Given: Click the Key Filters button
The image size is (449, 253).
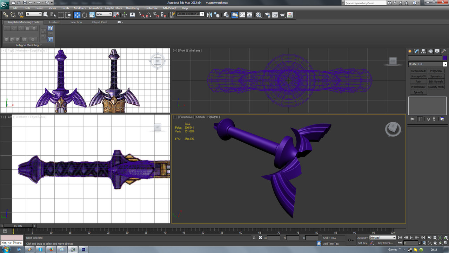Looking at the screenshot, I should tap(385, 243).
